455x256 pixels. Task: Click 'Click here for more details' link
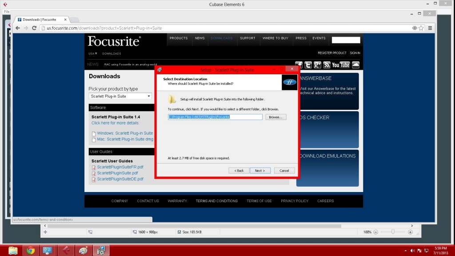coord(115,123)
